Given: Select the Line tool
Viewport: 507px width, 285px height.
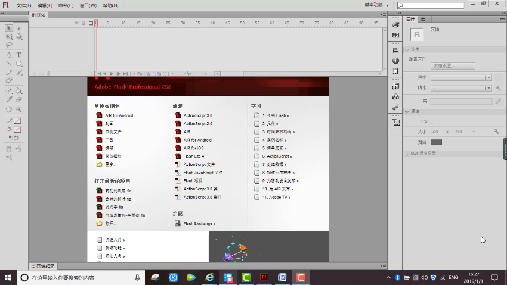Looking at the screenshot, I should point(9,64).
